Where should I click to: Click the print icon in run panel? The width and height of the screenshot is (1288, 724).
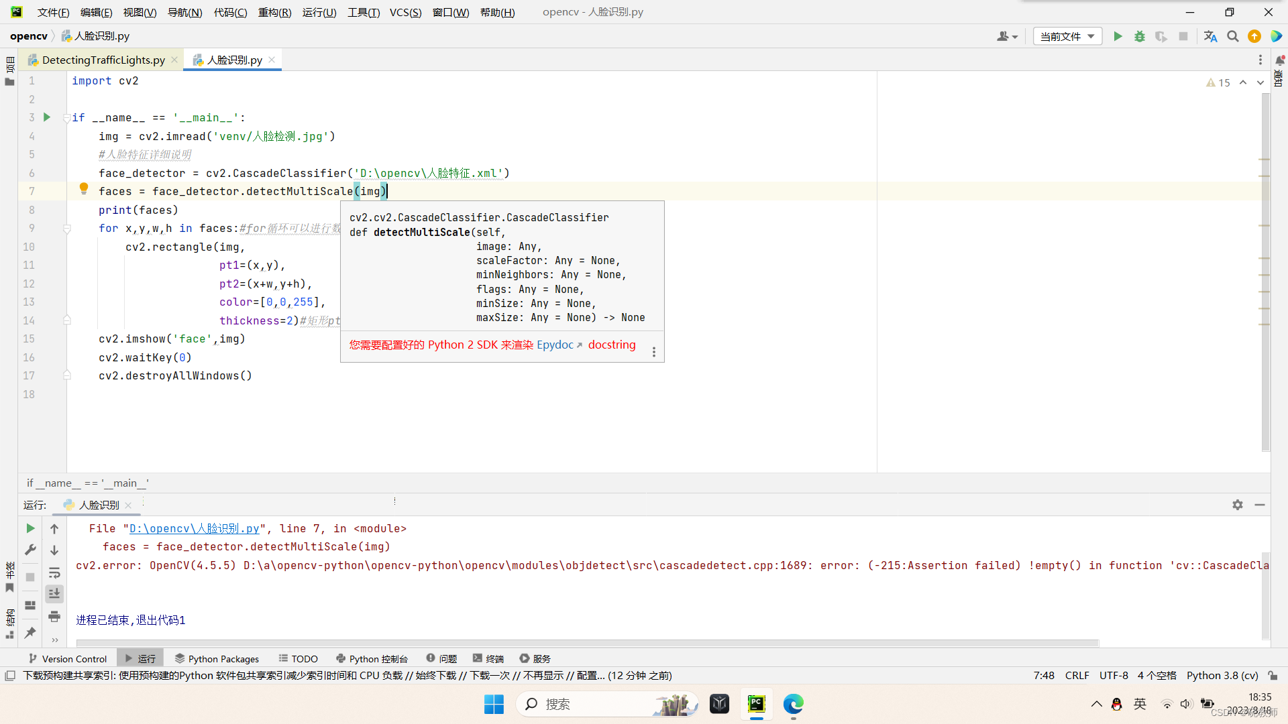(54, 616)
